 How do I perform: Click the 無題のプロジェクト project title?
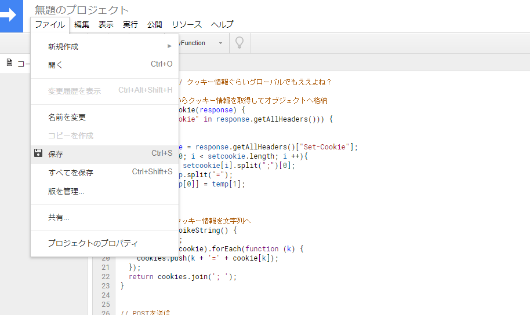pos(82,10)
